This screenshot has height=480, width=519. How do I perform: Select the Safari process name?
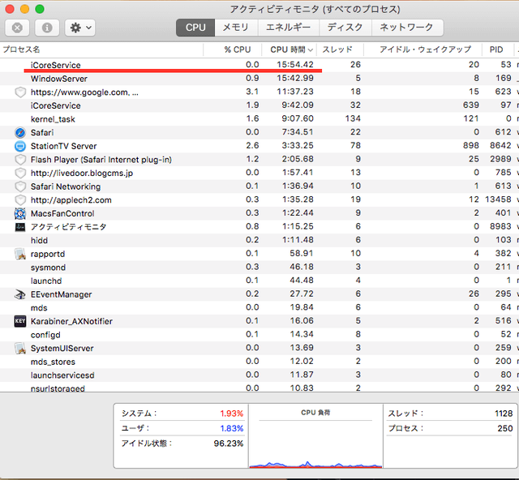click(42, 133)
